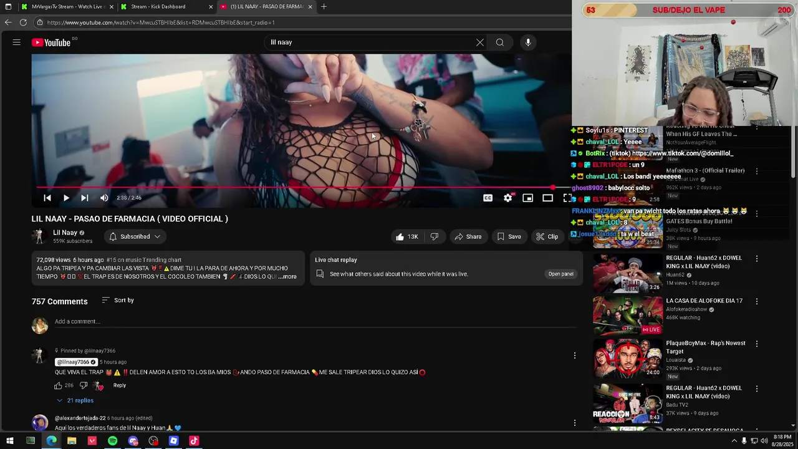
Task: Open Badu TV2 REACCION thumbnail 8:43
Action: click(627, 403)
